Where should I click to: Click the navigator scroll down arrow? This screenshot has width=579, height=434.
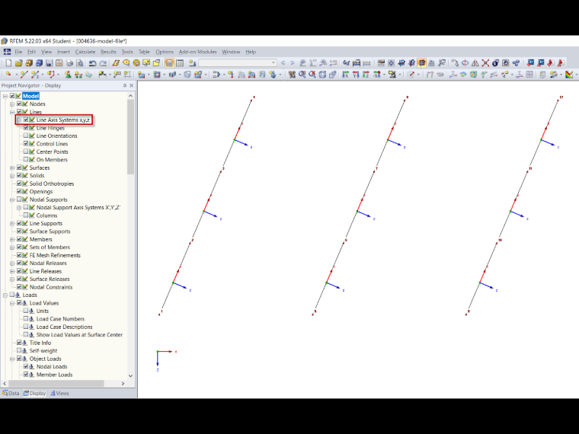click(x=130, y=375)
